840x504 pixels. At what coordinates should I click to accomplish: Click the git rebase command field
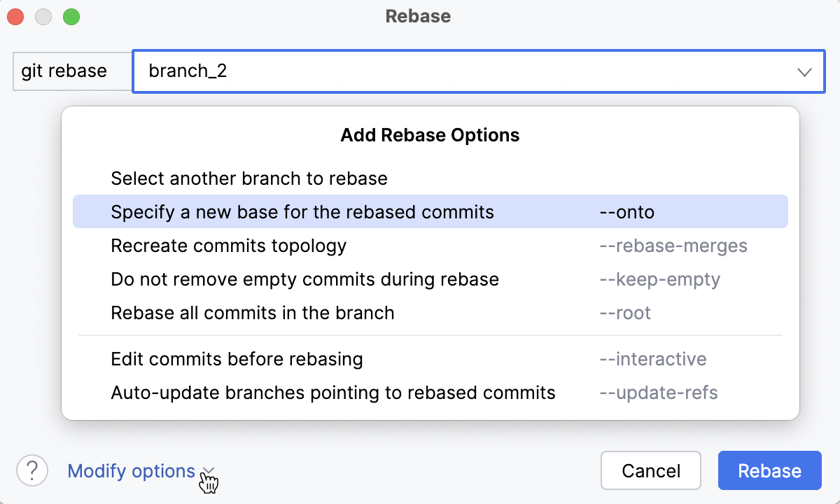pos(71,71)
